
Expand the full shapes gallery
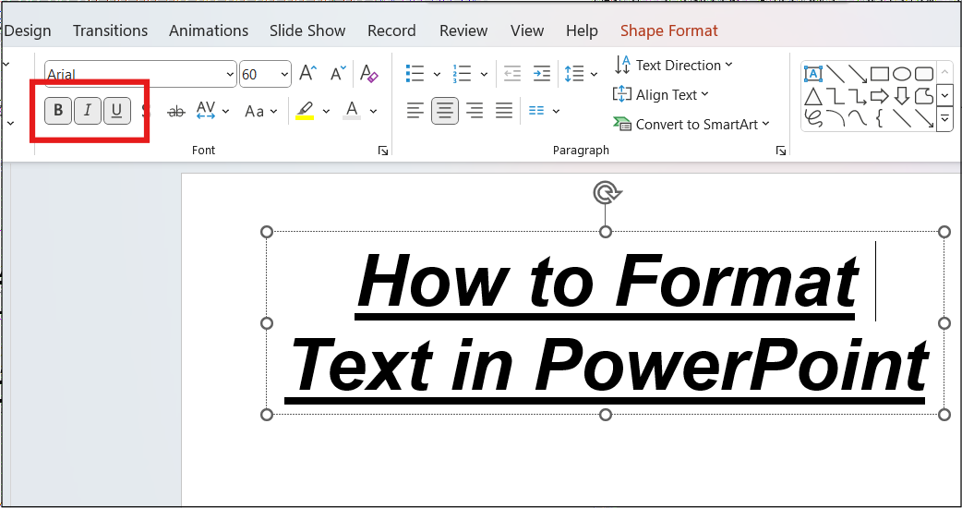[944, 119]
